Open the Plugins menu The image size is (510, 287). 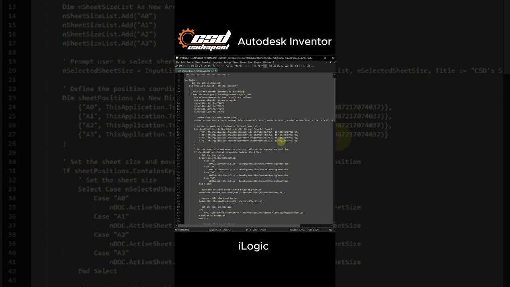click(x=257, y=62)
